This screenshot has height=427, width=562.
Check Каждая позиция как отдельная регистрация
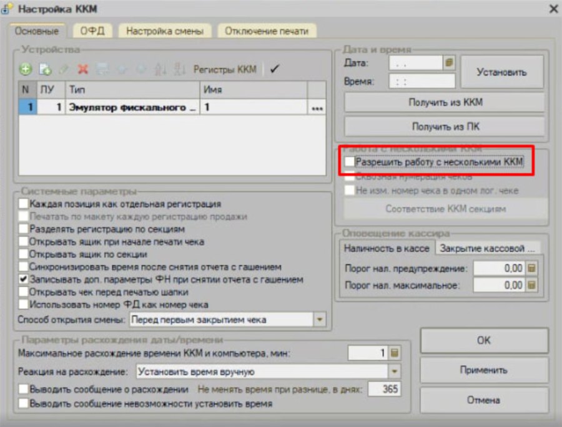tap(24, 204)
